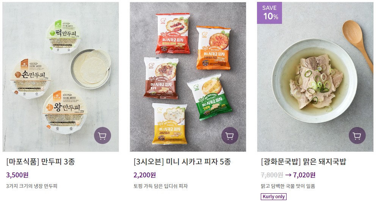Click the 2,200원 price
Image resolution: width=376 pixels, height=202 pixels.
[144, 175]
